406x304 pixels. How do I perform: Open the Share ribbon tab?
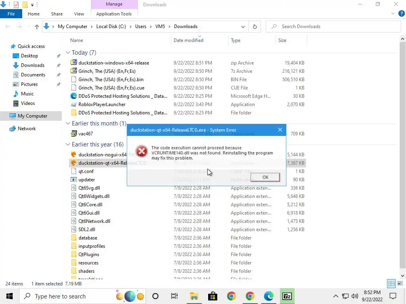57,14
